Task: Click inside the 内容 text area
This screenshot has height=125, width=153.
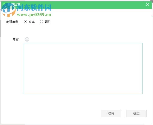Action: coord(83,69)
